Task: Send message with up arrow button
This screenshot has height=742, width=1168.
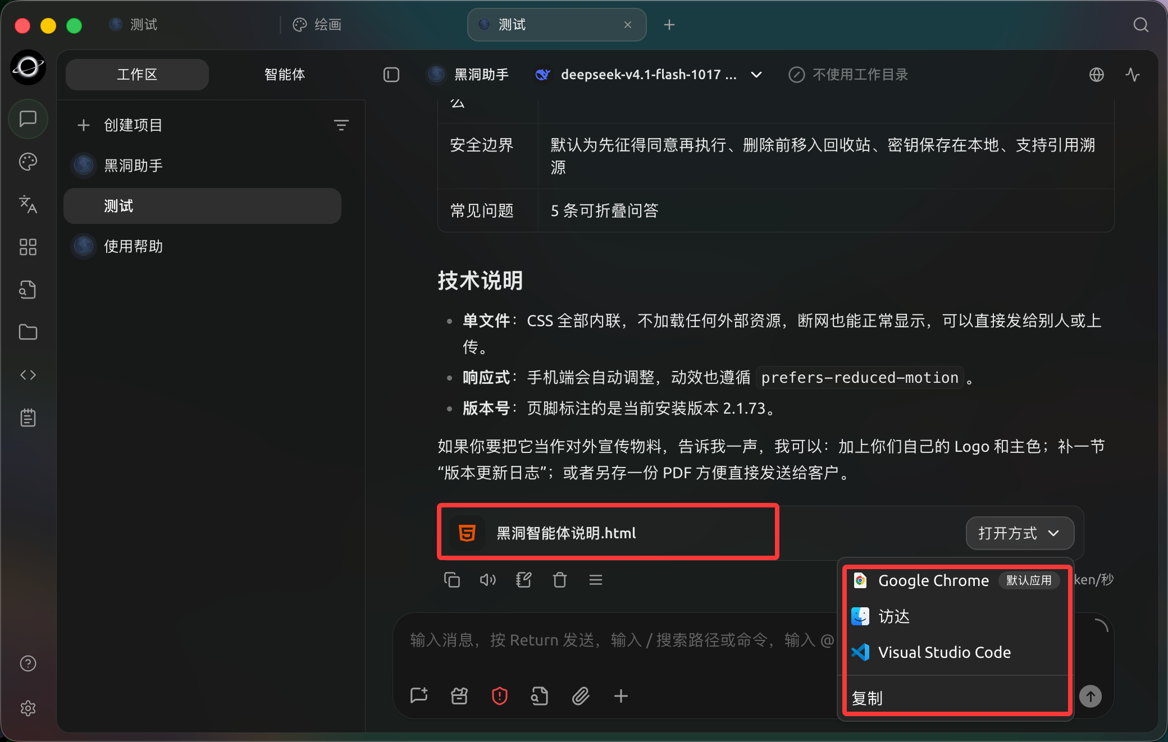Action: 1091,697
